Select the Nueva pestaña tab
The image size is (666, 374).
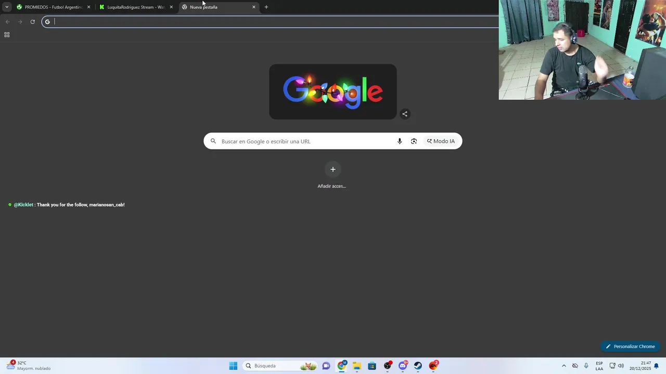click(219, 7)
